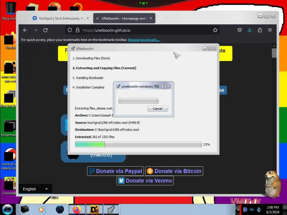Screen dimensions: 287x215
Task: Close the TechSpot tab
Action: pos(88,18)
